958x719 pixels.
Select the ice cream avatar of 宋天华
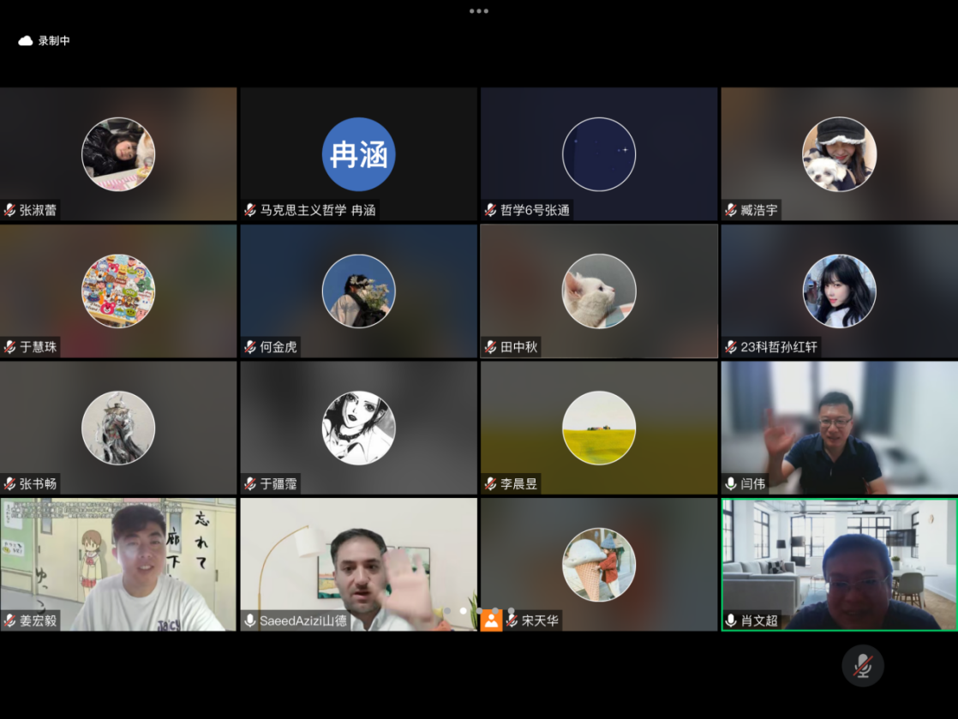pos(599,564)
